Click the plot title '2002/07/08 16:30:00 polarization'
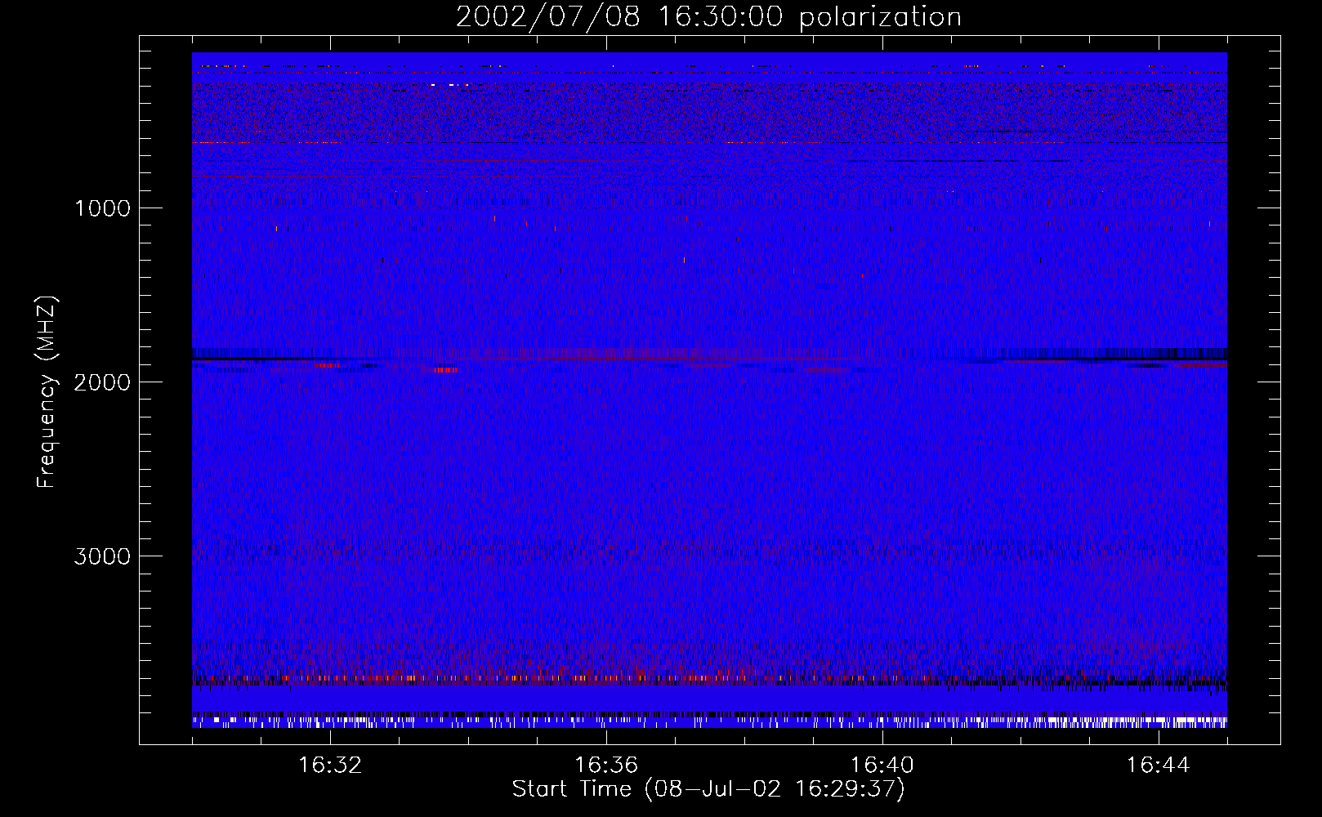The width and height of the screenshot is (1322, 817). coord(708,17)
